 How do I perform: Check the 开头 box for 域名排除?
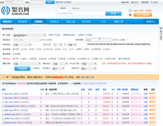coord(114,40)
